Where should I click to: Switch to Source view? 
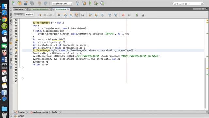[x=18, y=15]
